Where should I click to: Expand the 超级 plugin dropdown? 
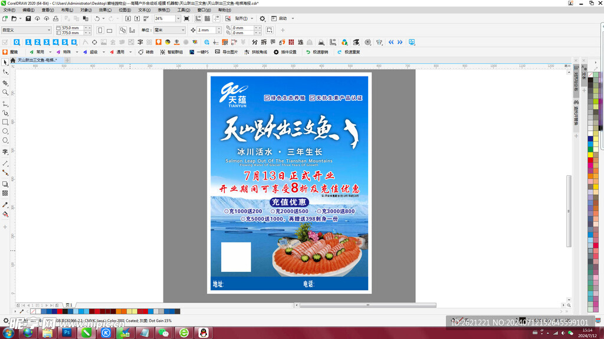coord(104,52)
